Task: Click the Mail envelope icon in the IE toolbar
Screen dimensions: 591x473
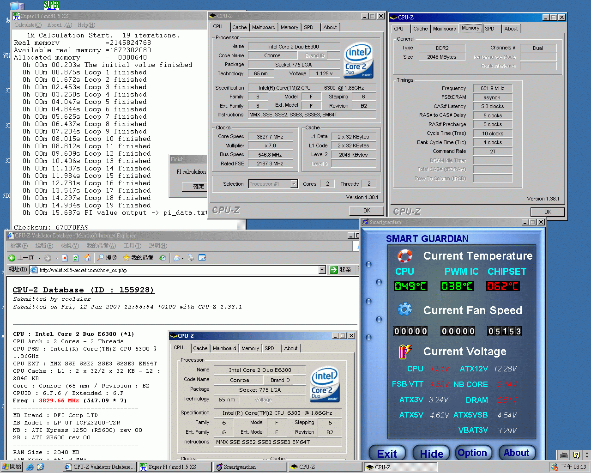Action: click(x=176, y=258)
